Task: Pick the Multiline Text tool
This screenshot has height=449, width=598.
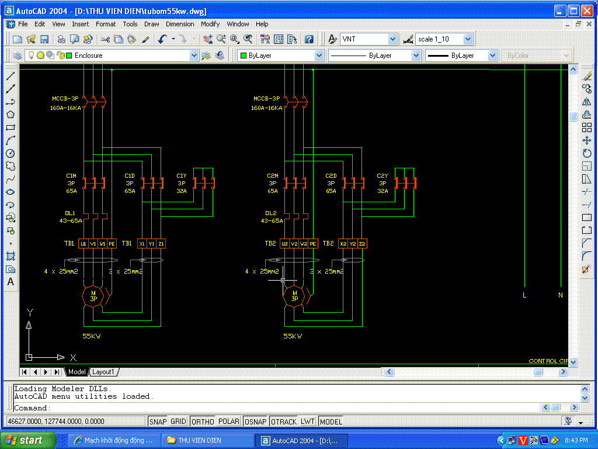Action: pos(11,282)
